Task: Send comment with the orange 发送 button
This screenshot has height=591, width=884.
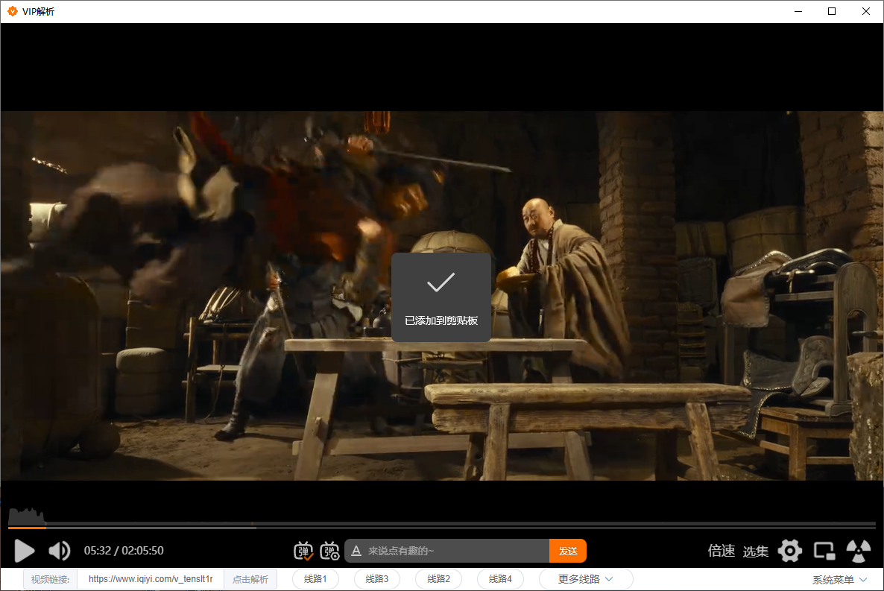Action: [x=568, y=551]
